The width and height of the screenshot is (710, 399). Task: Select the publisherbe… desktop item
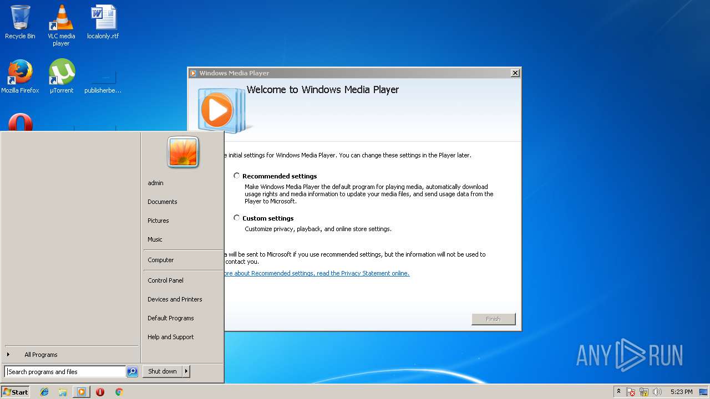click(x=103, y=80)
